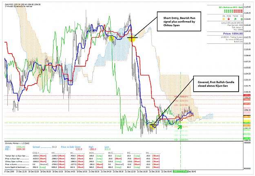255x176 pixels.
Task: Click the 'Long 2.00 Lots @ 1093.40' text
Action: [232, 23]
